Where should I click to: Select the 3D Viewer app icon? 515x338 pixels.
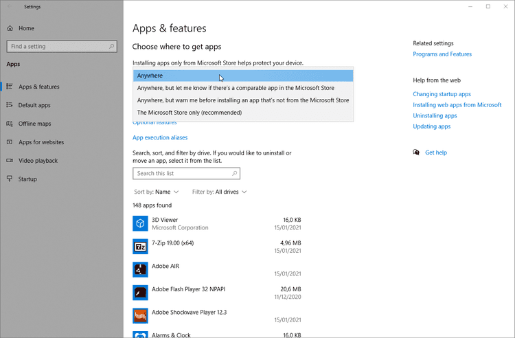click(x=140, y=223)
